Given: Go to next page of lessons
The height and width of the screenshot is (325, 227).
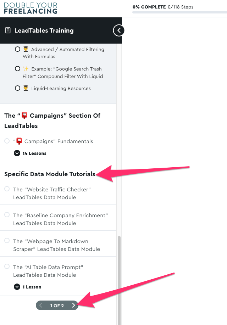Looking at the screenshot, I should click(73, 305).
